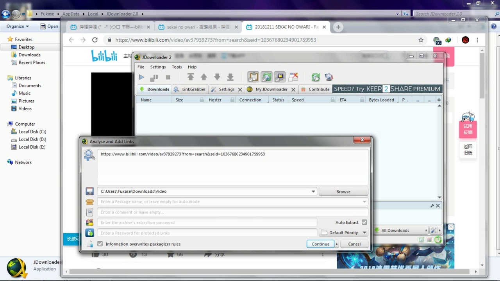The width and height of the screenshot is (500, 281).
Task: Switch to the LinkGrabber tab
Action: pyautogui.click(x=190, y=89)
